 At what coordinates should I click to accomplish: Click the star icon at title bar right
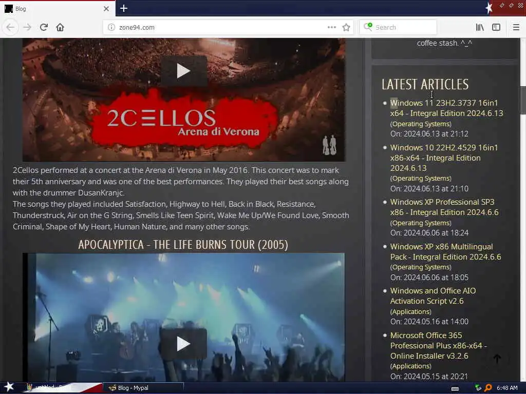pos(489,8)
